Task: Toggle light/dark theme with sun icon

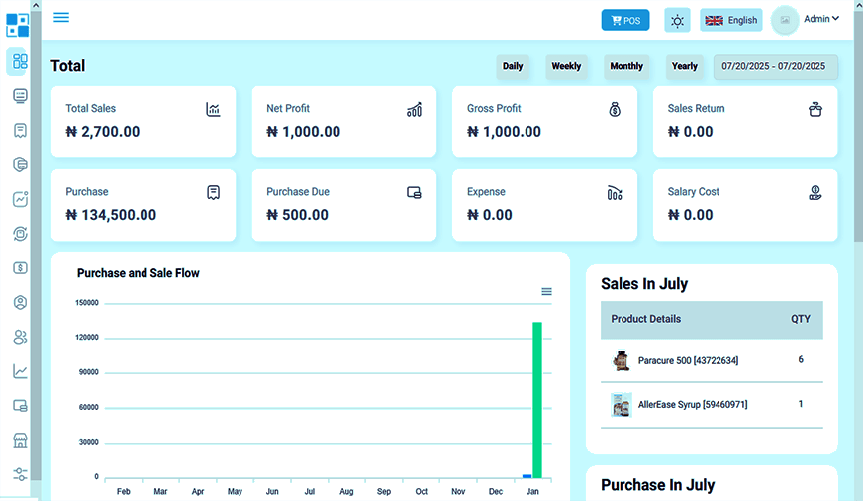Action: pos(677,20)
